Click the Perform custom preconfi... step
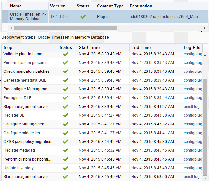 26,63
